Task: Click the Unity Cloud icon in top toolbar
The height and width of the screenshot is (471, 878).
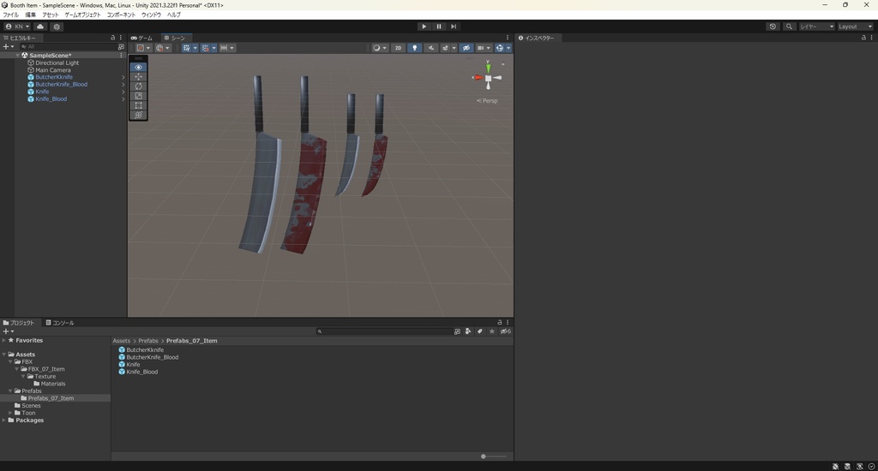Action: click(40, 27)
